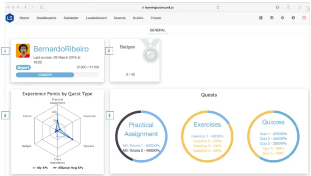Select Quiz 4 - 0XPs entry
Image resolution: width=311 pixels, height=176 pixels.
pos(274,148)
